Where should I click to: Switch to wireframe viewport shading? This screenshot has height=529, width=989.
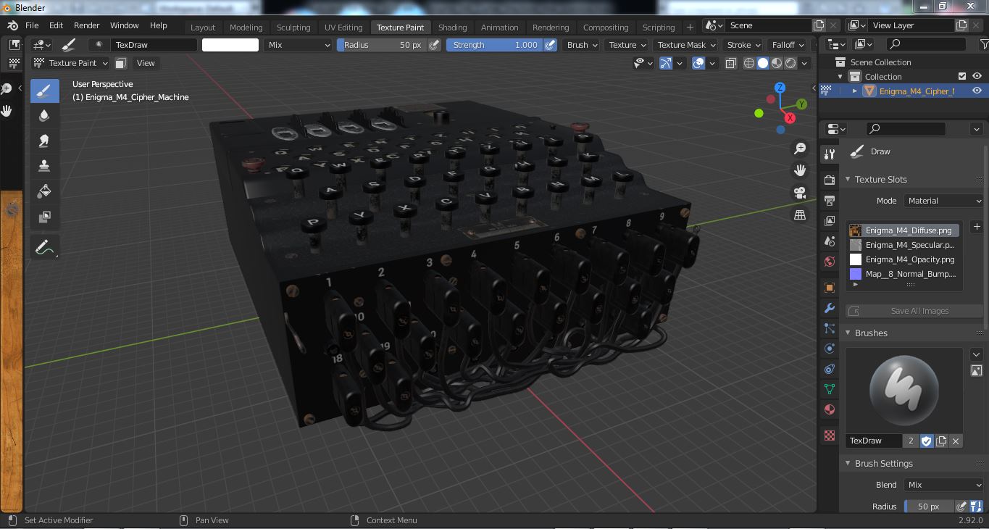[749, 63]
